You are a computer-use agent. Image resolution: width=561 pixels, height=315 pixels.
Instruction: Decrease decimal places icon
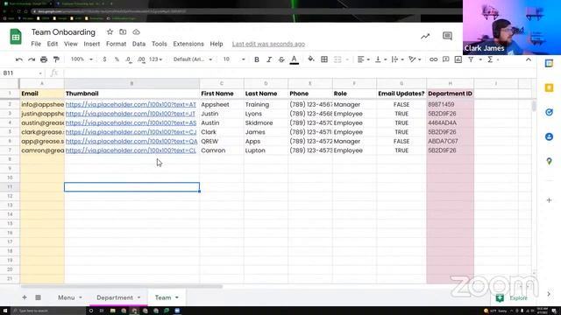(129, 59)
